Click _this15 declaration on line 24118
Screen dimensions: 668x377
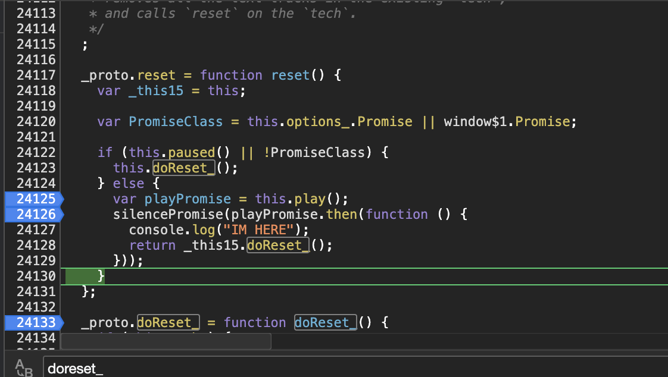(156, 90)
